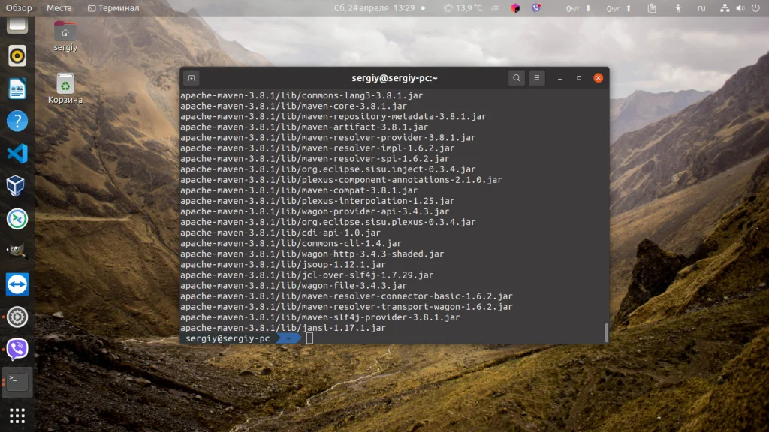Launch Viber from the dock
769x432 pixels.
[17, 349]
